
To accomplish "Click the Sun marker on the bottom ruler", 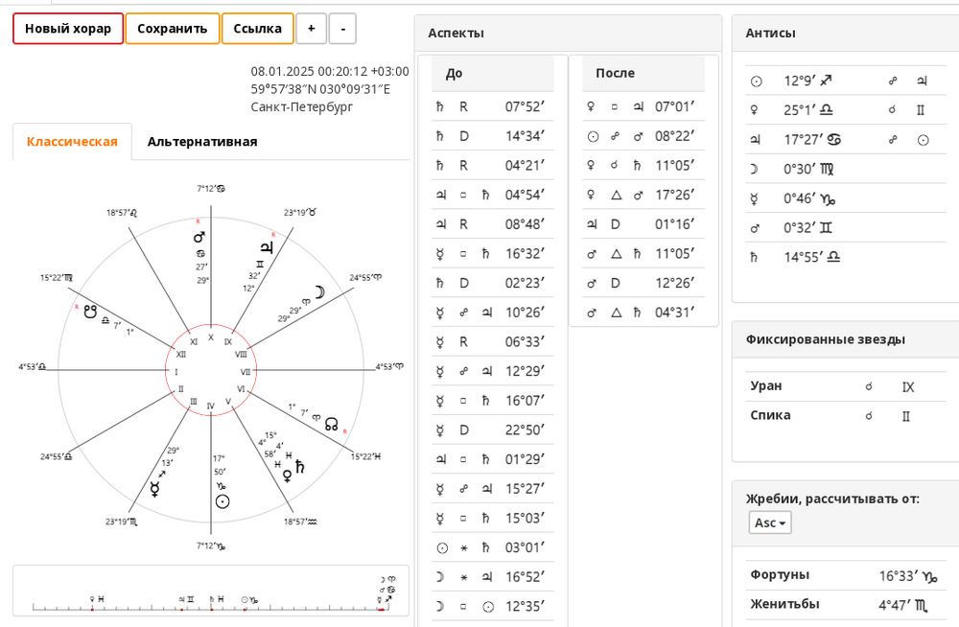I will pyautogui.click(x=245, y=600).
